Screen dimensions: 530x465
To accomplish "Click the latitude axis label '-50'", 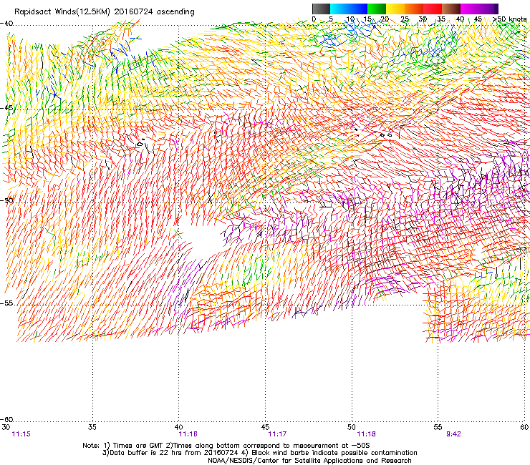I will tap(7, 200).
